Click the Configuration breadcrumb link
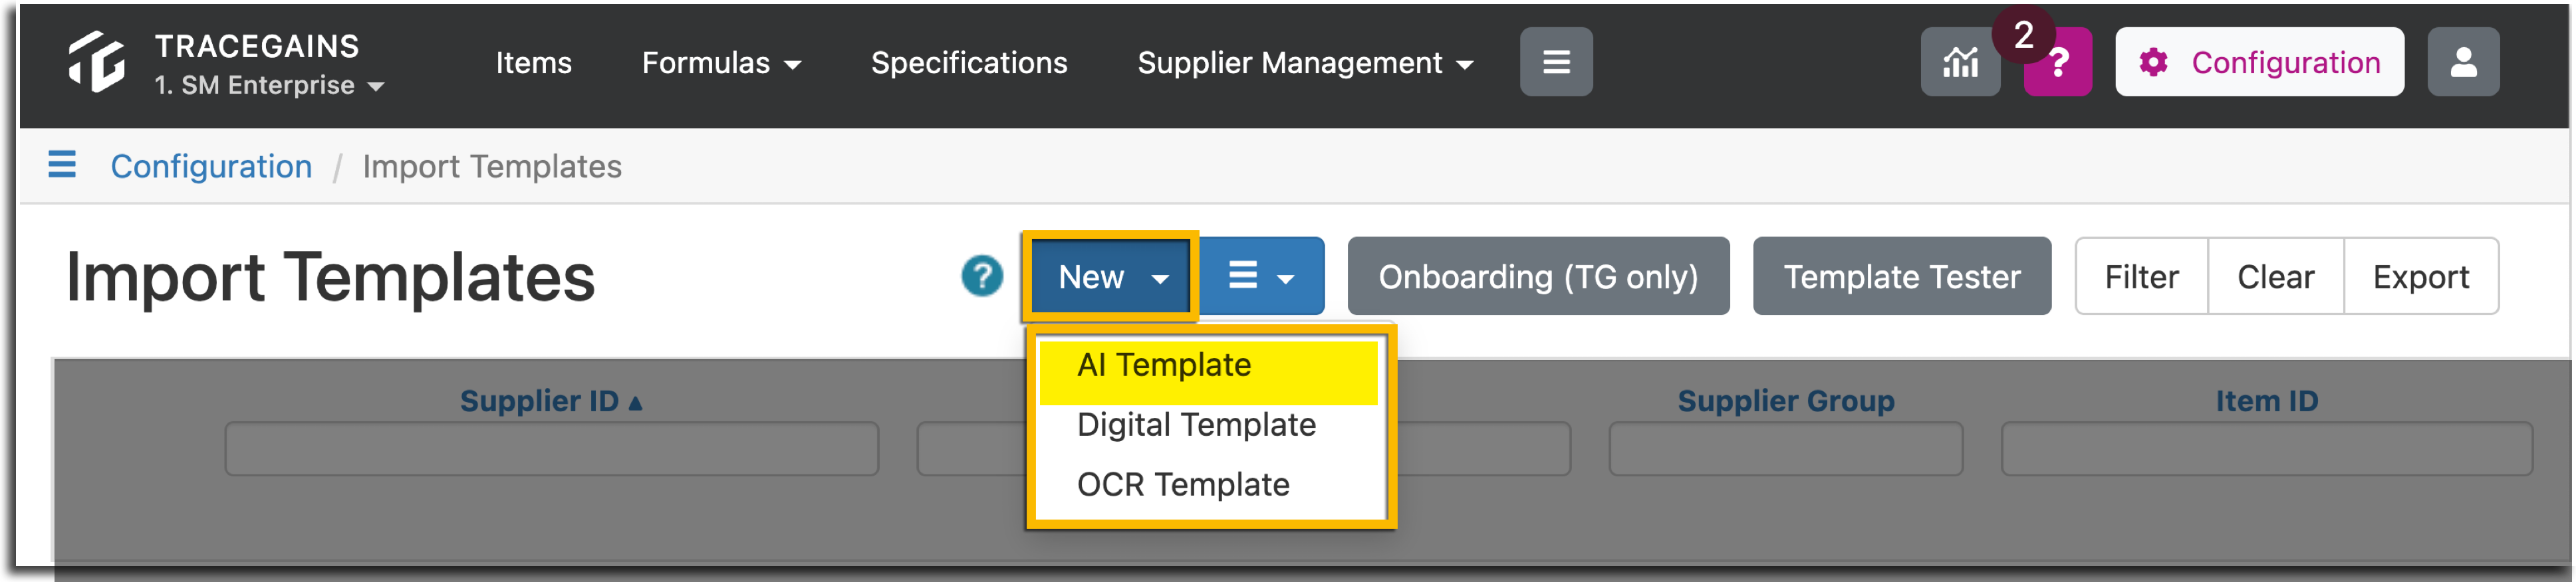This screenshot has width=2576, height=582. point(211,166)
